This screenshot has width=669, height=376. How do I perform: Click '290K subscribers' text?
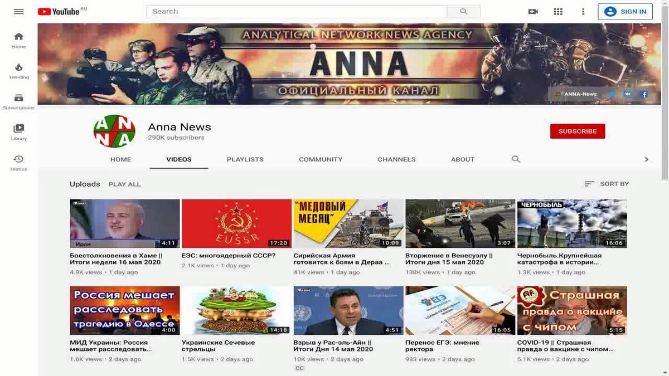[176, 138]
